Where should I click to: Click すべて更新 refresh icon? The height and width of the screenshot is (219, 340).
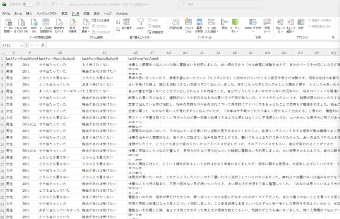click(86, 22)
